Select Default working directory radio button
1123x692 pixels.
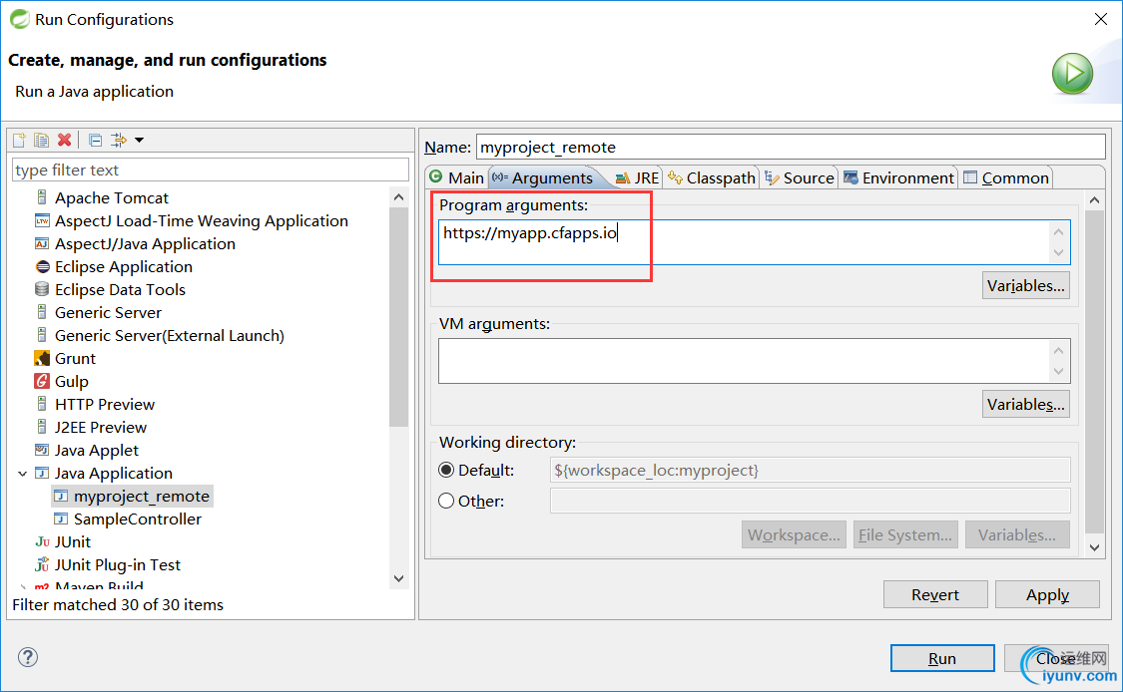click(x=446, y=471)
